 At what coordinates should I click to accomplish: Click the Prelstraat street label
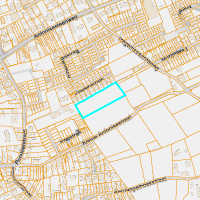coord(70,136)
